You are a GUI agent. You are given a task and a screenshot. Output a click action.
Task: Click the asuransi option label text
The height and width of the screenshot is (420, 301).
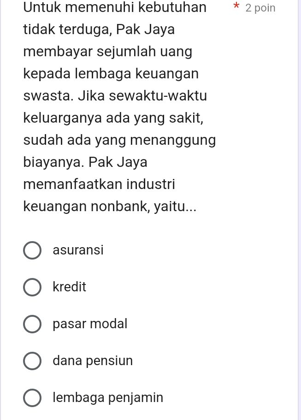click(77, 250)
